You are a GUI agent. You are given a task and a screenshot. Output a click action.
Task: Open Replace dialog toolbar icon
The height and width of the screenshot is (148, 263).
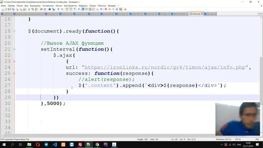tap(53, 9)
